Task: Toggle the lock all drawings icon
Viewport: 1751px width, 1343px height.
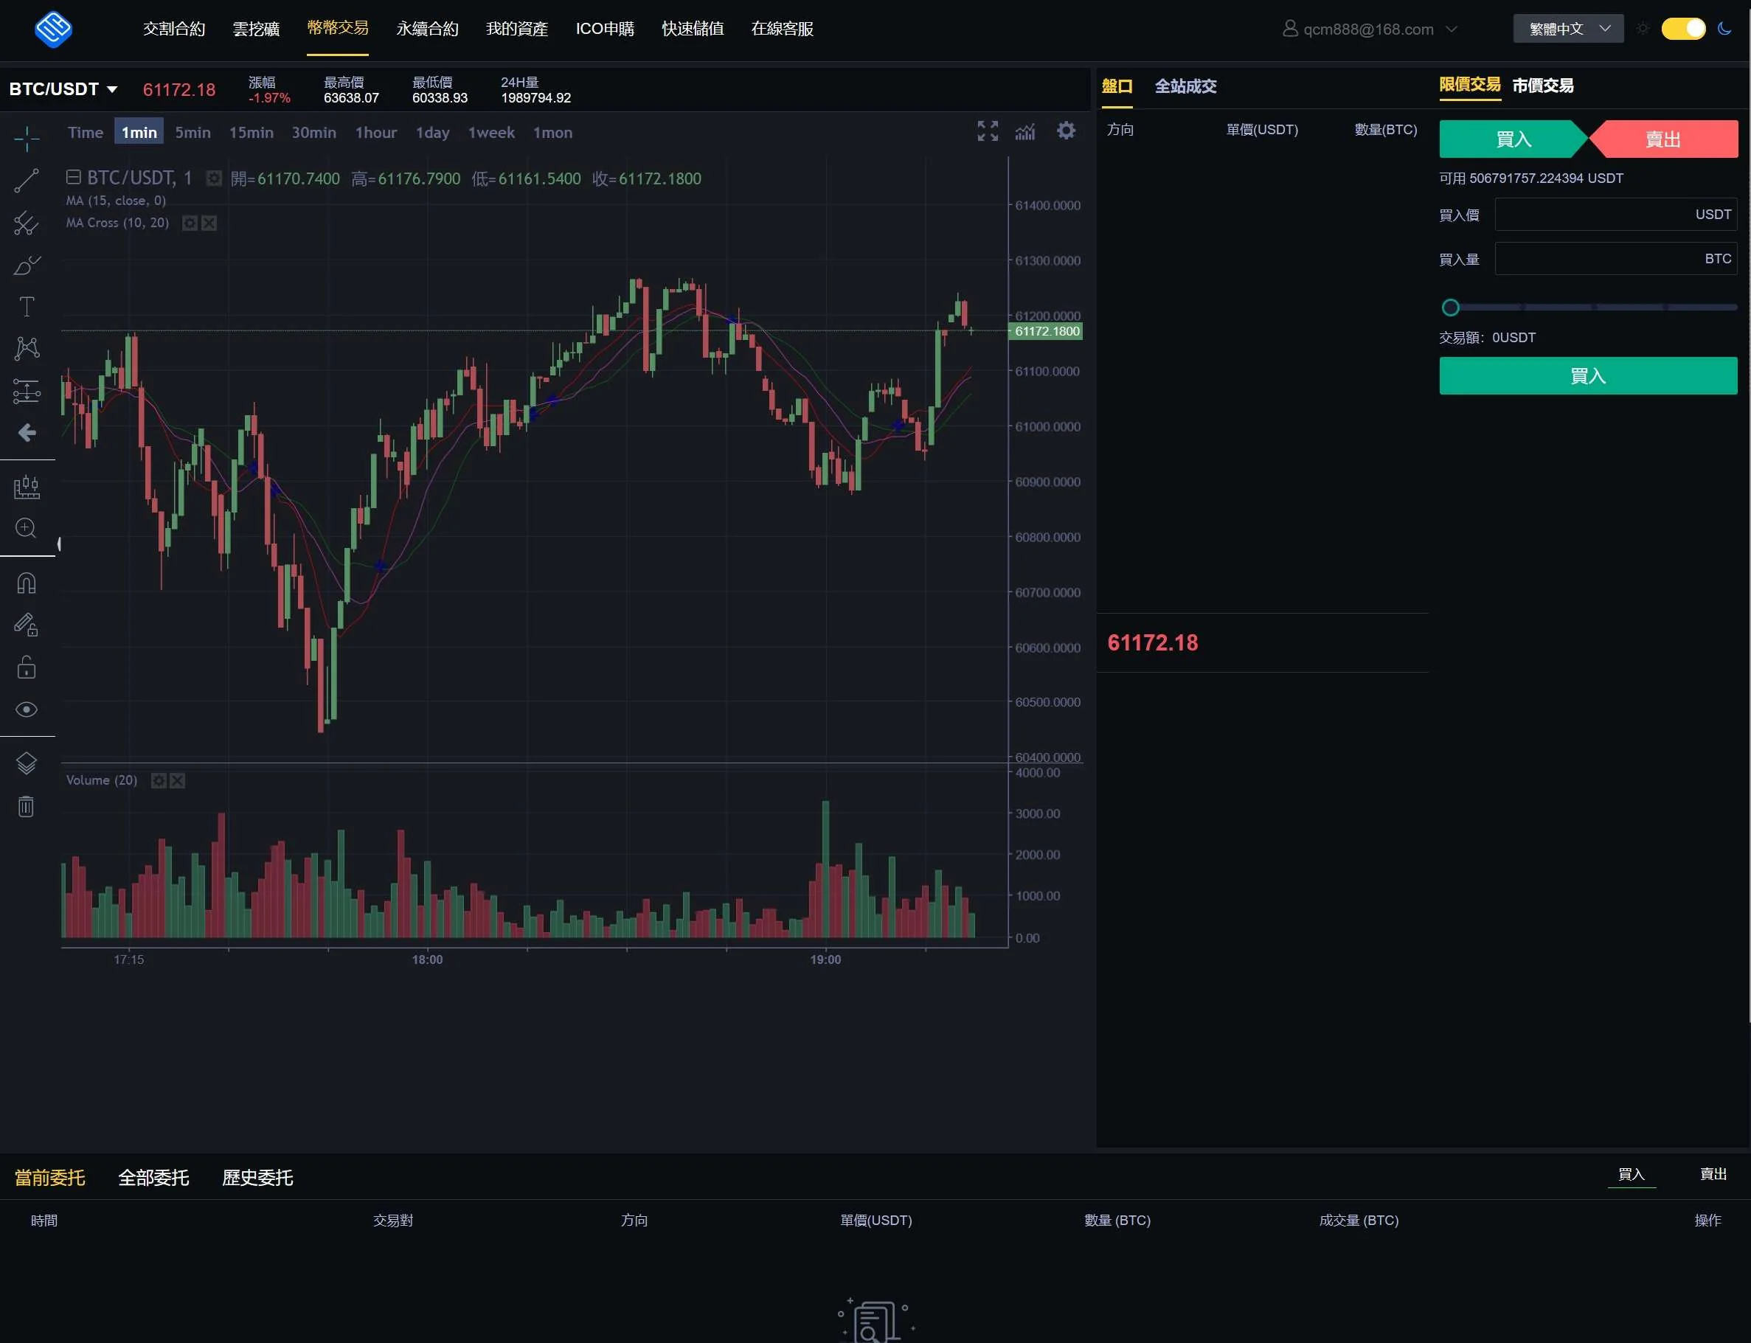Action: (x=27, y=667)
